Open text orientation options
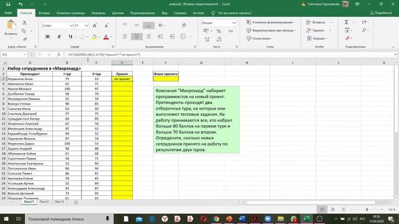Viewport: 399px width, 224px height. 161,25
